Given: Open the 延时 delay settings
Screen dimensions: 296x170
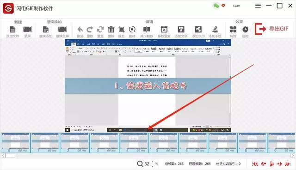Looking at the screenshot, I should pos(245,30).
